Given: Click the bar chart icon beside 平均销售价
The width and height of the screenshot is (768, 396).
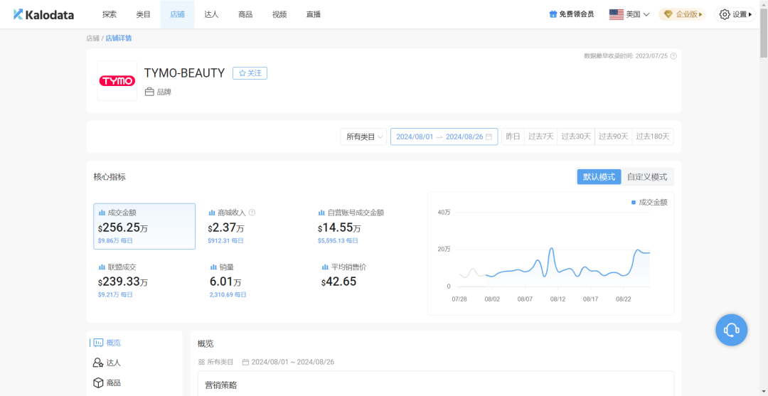Looking at the screenshot, I should (325, 267).
